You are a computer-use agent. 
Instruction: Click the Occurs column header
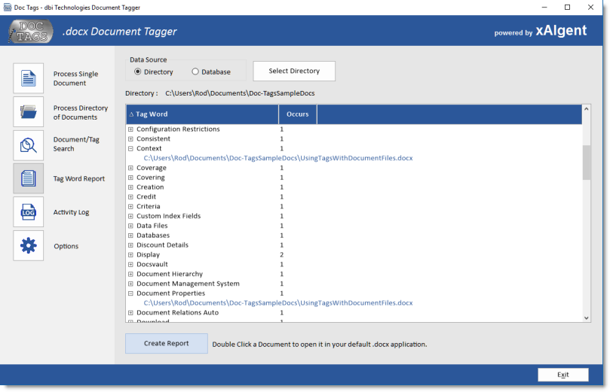click(298, 114)
